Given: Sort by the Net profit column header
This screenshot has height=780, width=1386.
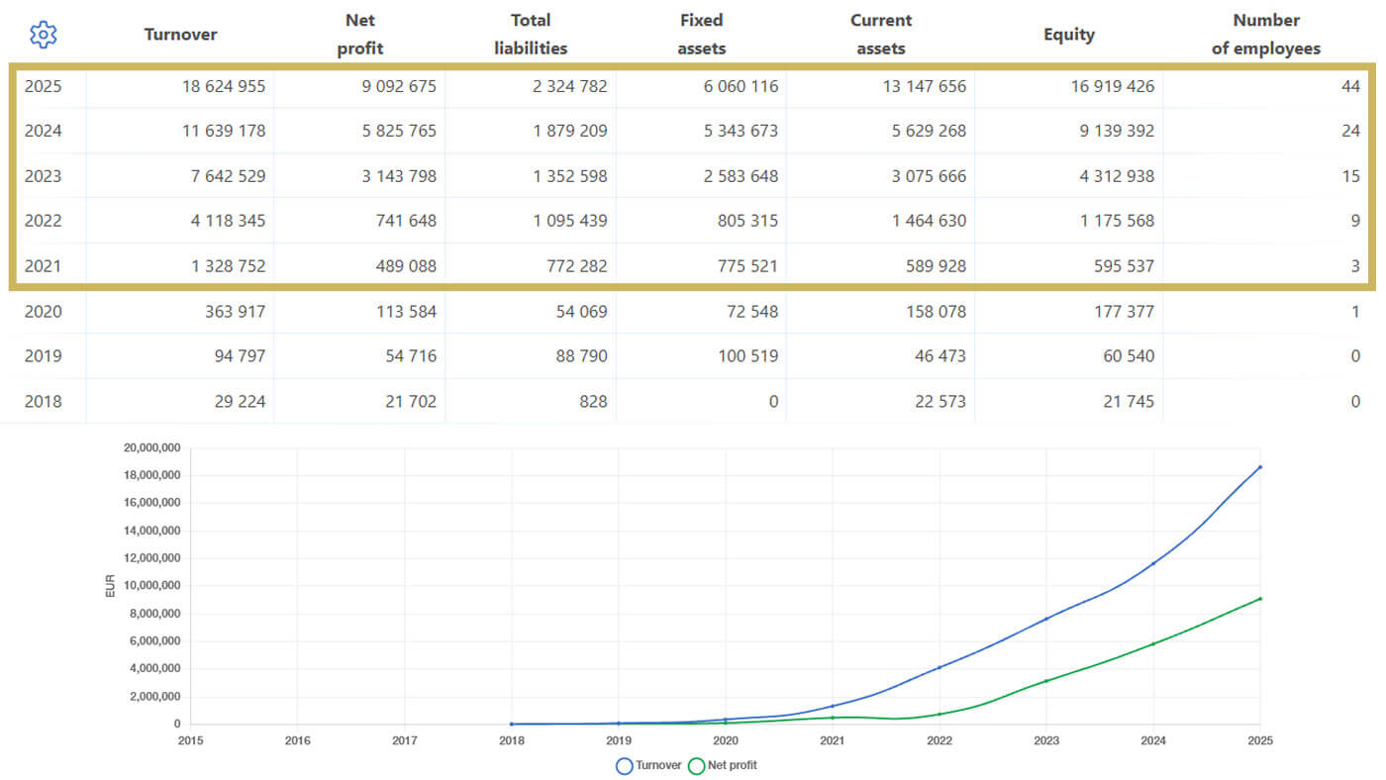Looking at the screenshot, I should click(x=360, y=34).
